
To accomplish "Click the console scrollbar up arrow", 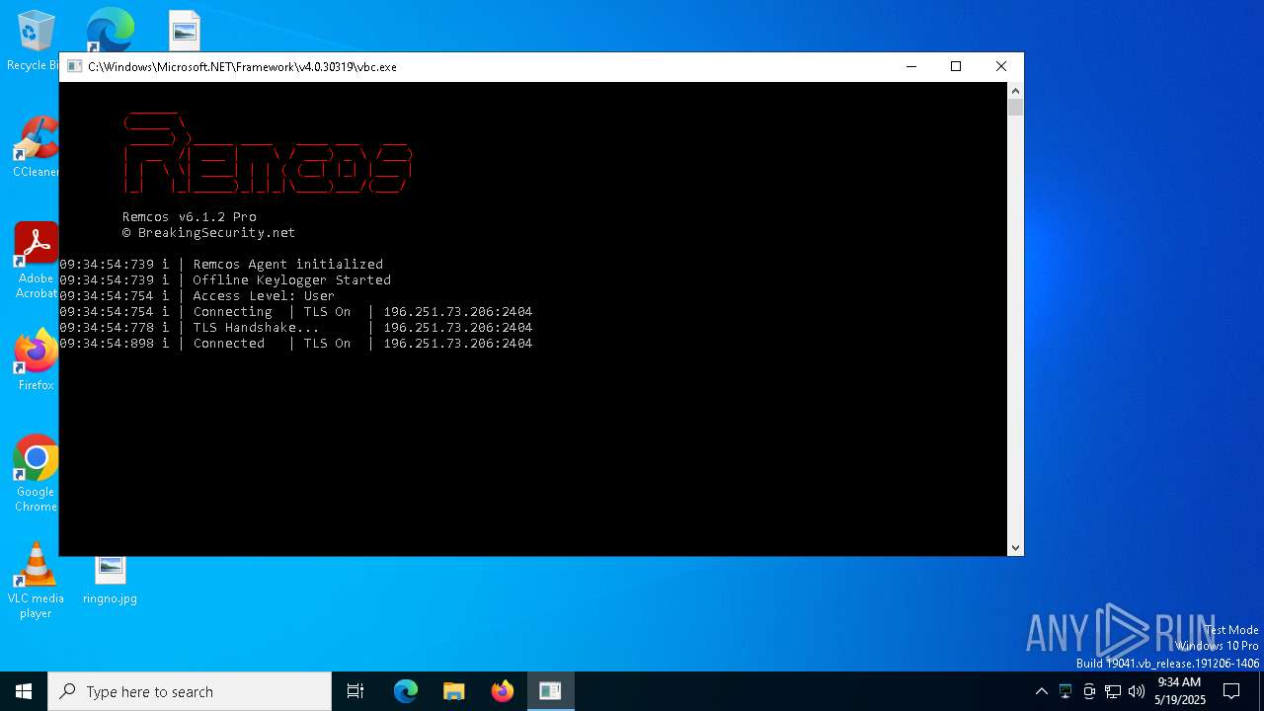I will pos(1015,90).
